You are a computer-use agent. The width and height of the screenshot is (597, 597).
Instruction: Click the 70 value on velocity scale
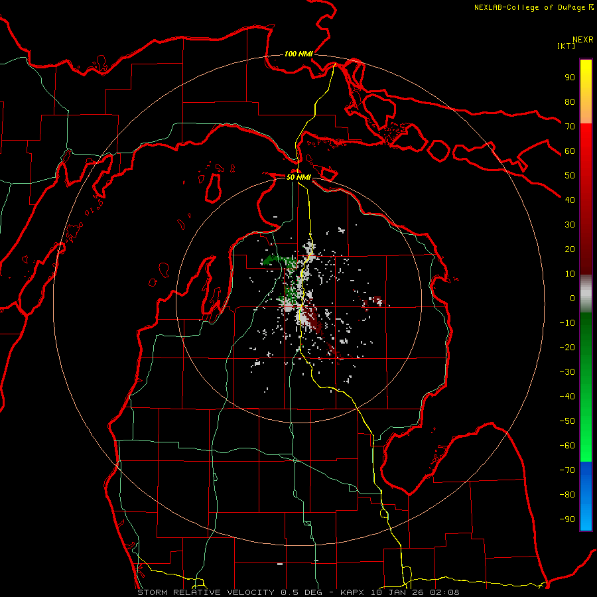570,127
